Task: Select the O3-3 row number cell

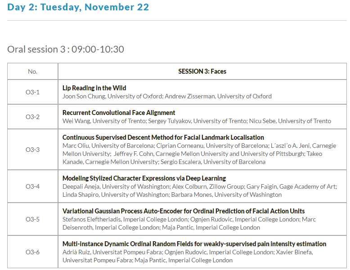Action: pyautogui.click(x=32, y=150)
